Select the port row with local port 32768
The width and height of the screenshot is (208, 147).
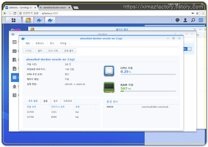62,117
